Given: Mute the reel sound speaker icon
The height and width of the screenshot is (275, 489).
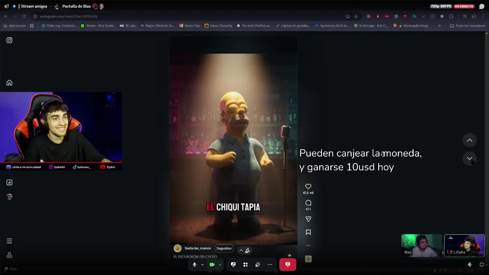Looking at the screenshot, I should (x=290, y=256).
